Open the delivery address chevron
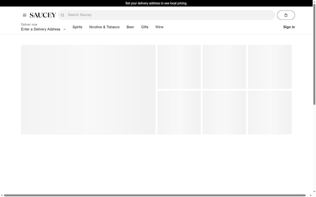Viewport: 316px width, 197px height. [x=64, y=29]
